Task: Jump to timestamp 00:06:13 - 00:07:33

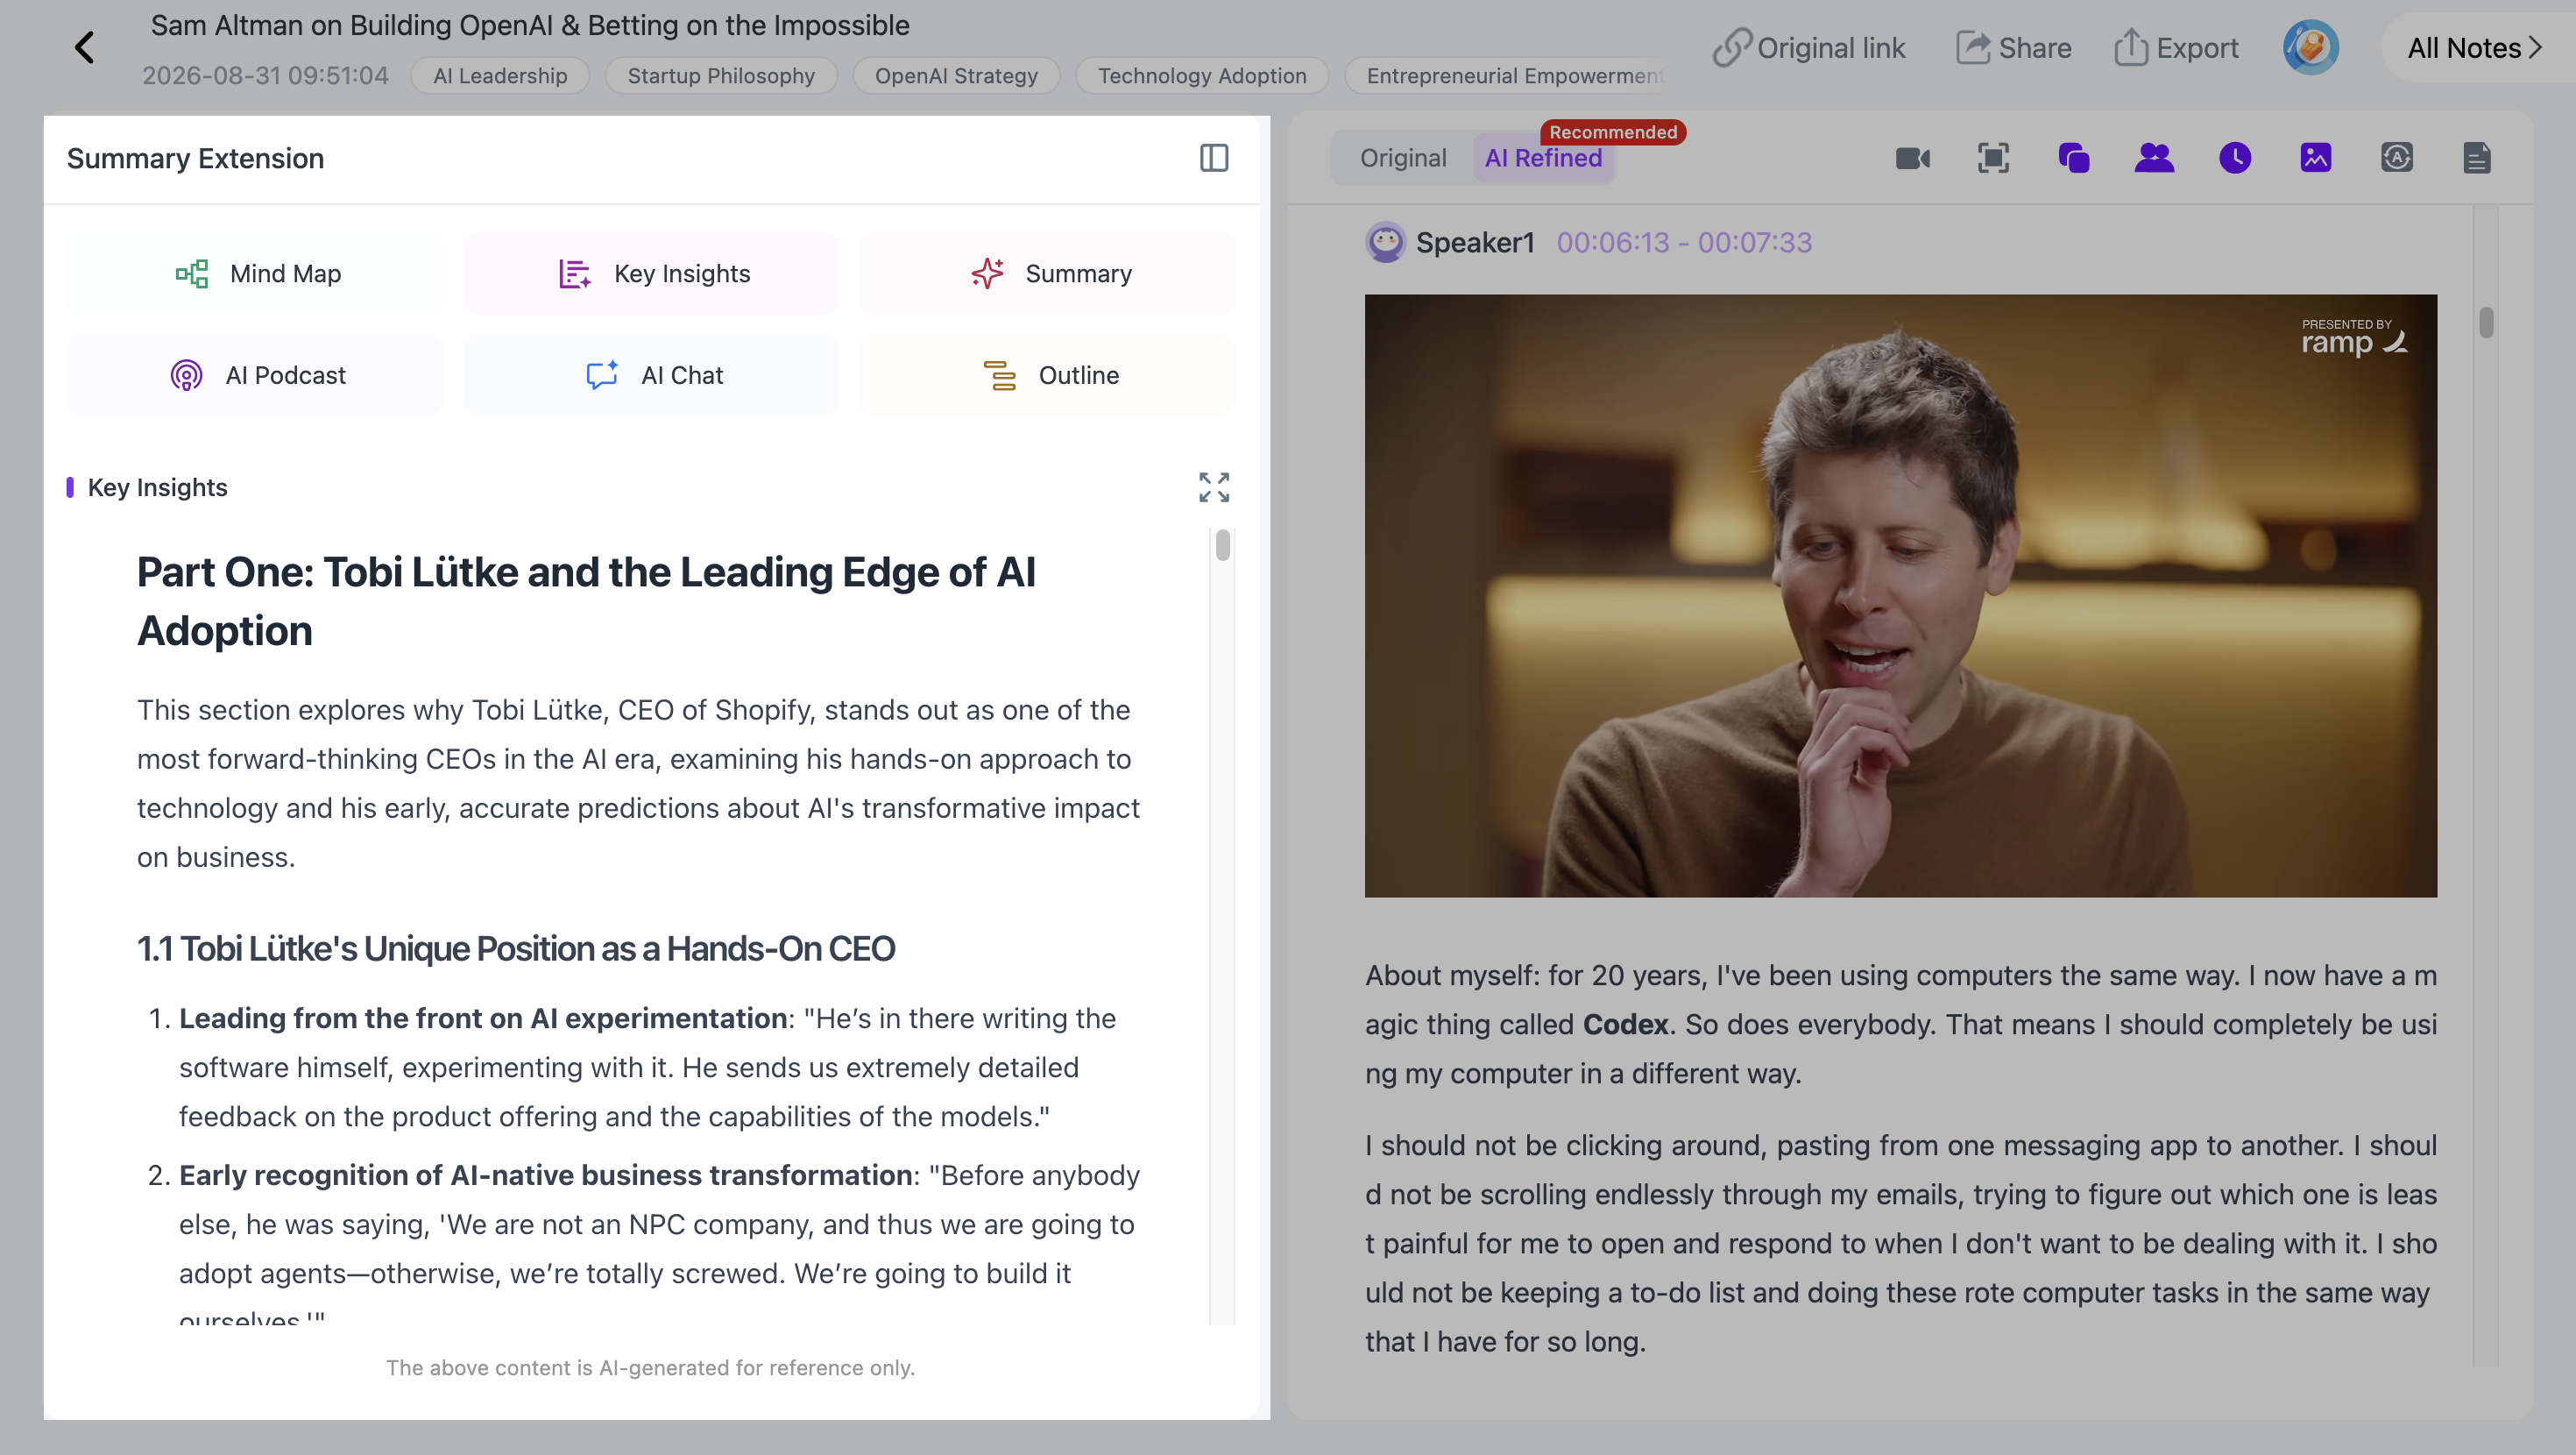Action: (1684, 242)
